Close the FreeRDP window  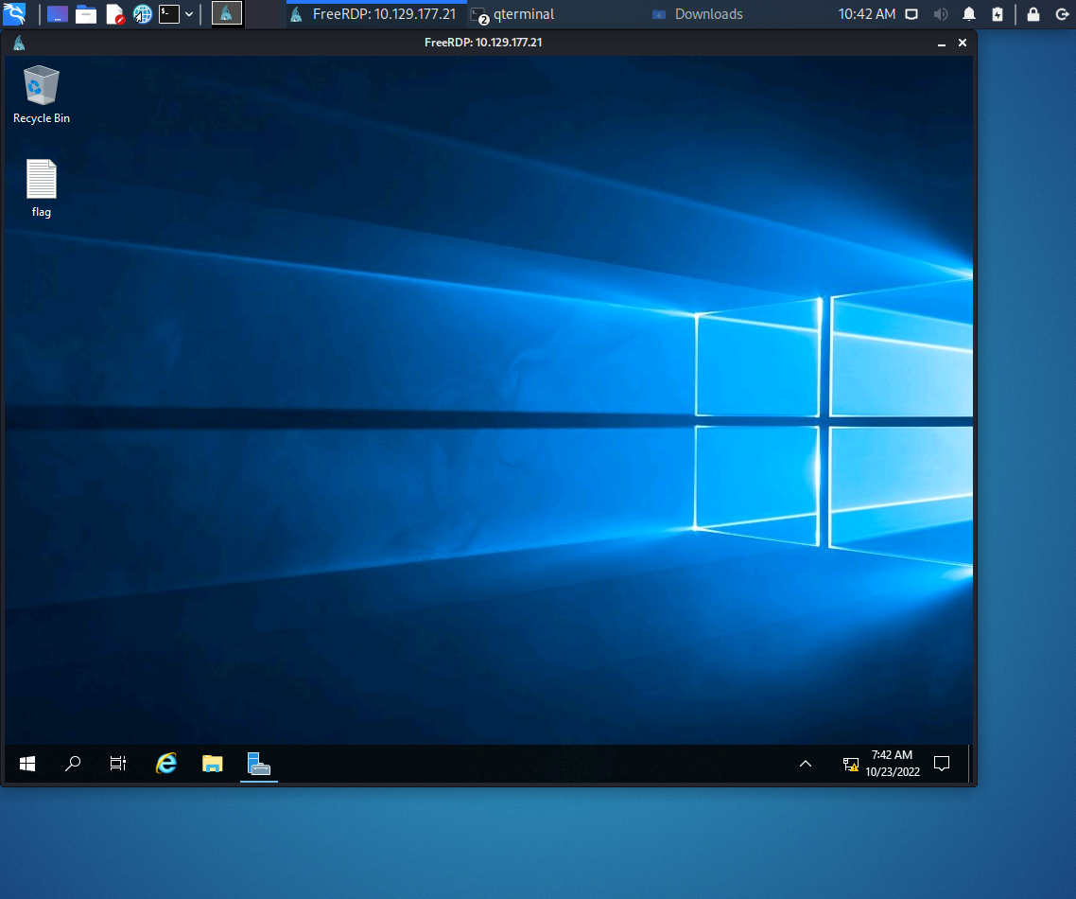(963, 43)
